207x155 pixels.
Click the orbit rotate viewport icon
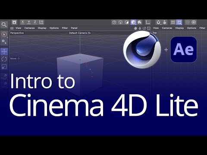144,28
